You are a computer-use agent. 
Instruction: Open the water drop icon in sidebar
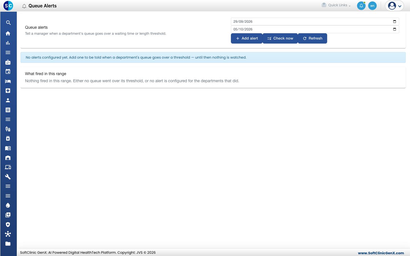(x=8, y=205)
